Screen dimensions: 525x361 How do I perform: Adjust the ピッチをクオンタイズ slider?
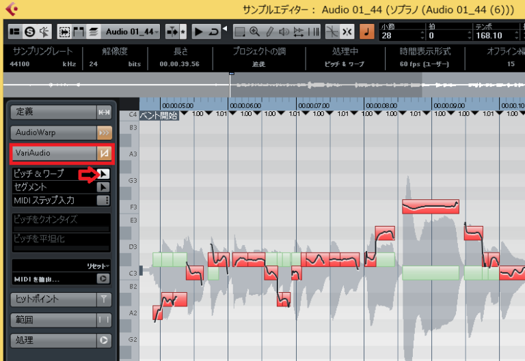click(x=62, y=229)
